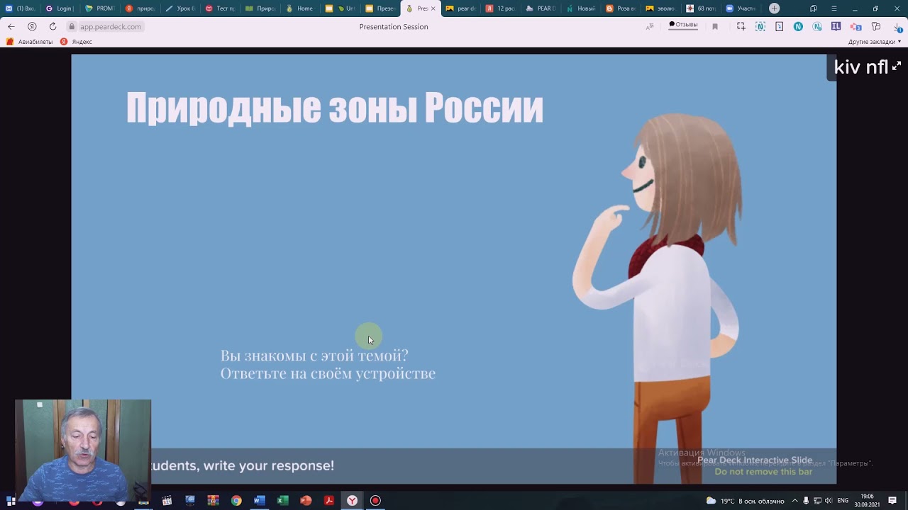The width and height of the screenshot is (908, 510).
Task: Open the tab overview icon in title bar
Action: 813,8
